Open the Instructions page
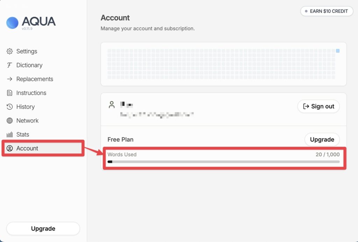The height and width of the screenshot is (242, 358). click(x=31, y=93)
